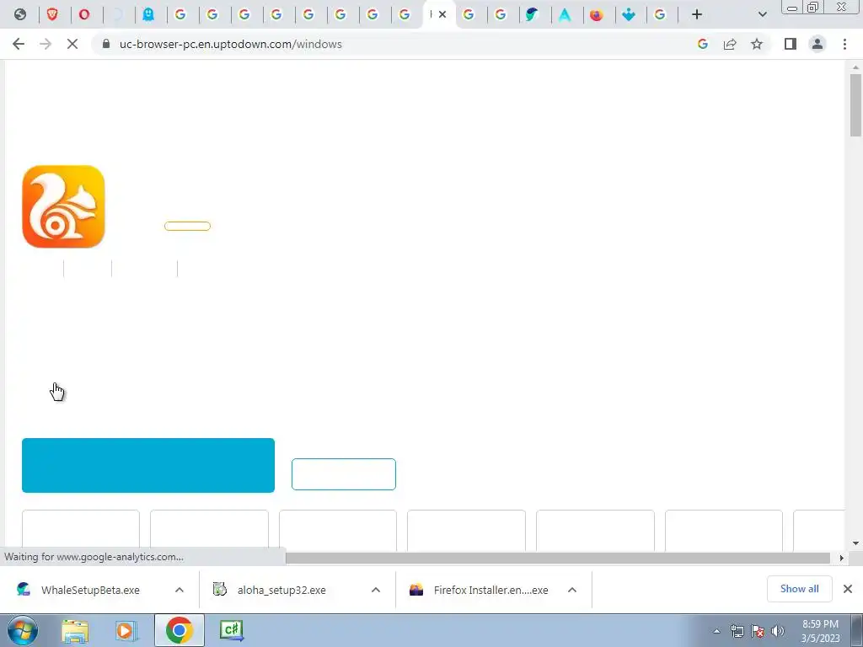Show hidden system tray icons

coord(716,631)
